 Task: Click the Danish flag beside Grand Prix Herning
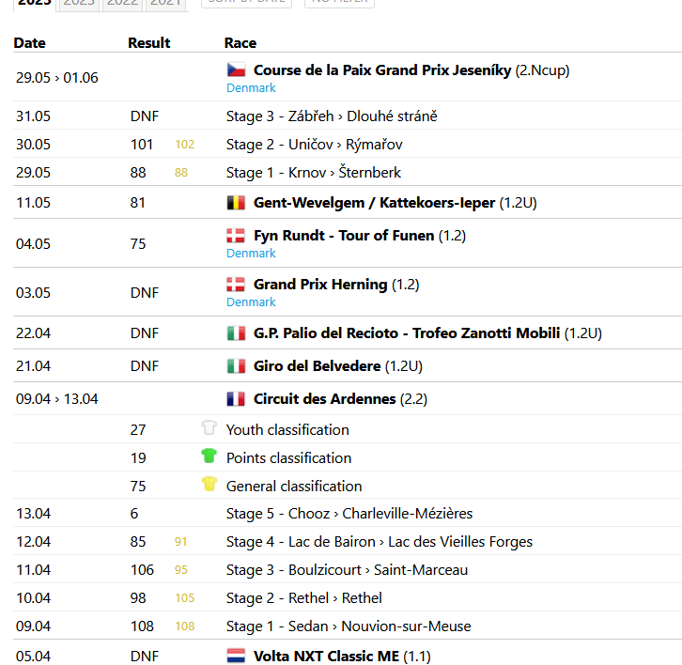click(236, 284)
